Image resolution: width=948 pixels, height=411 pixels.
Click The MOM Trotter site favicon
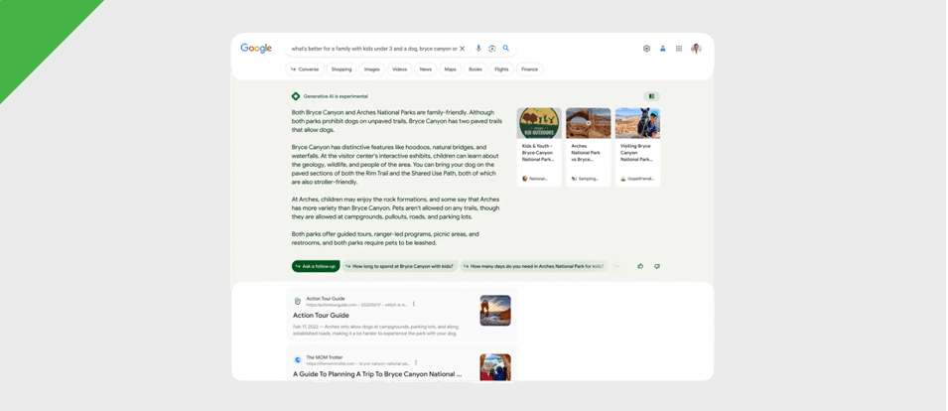coord(298,359)
